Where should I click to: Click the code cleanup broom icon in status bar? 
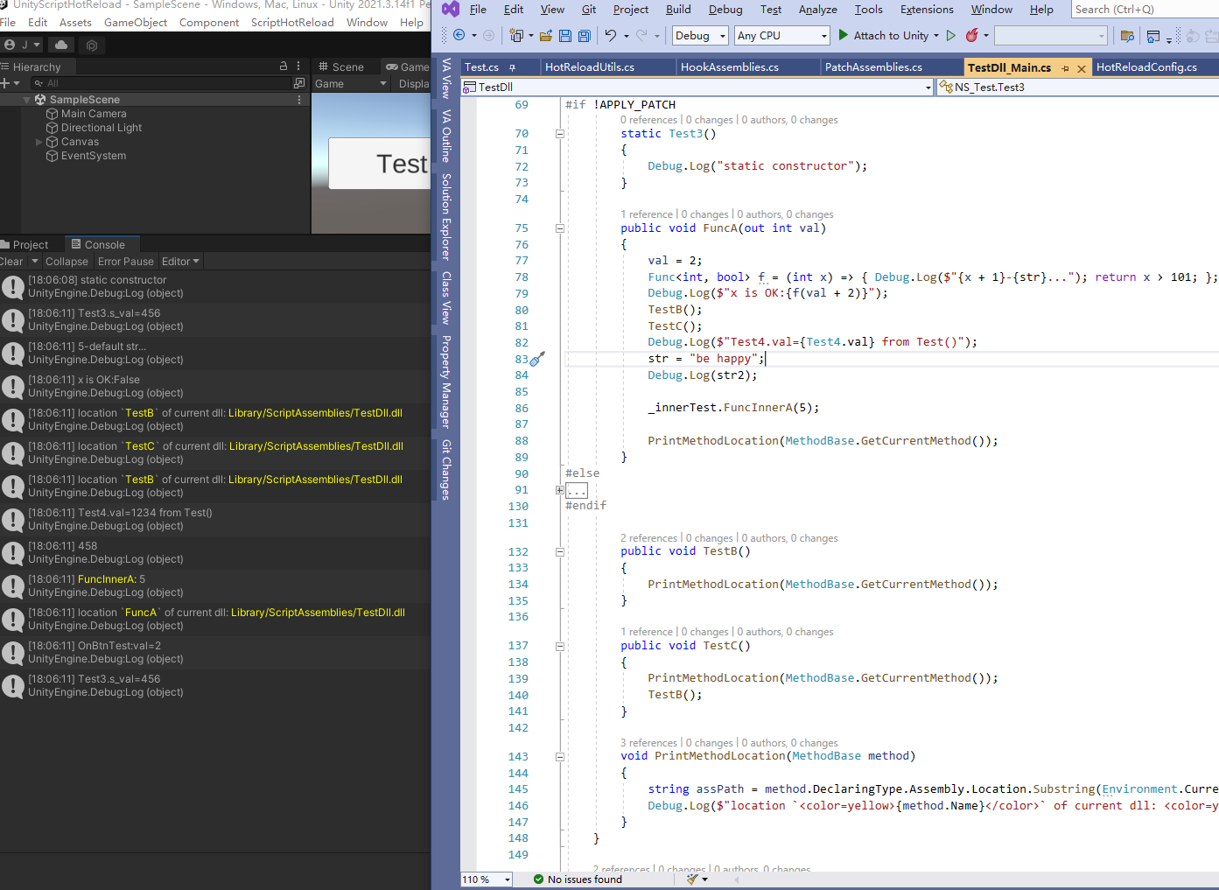(692, 879)
